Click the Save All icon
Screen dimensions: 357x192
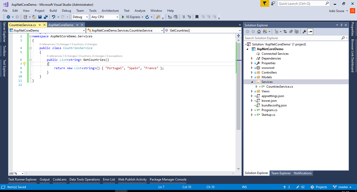(x=46, y=17)
